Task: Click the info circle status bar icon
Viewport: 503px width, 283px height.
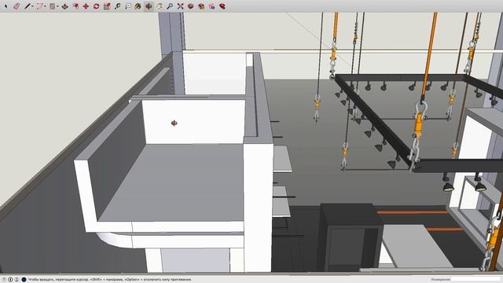Action: pyautogui.click(x=10, y=280)
